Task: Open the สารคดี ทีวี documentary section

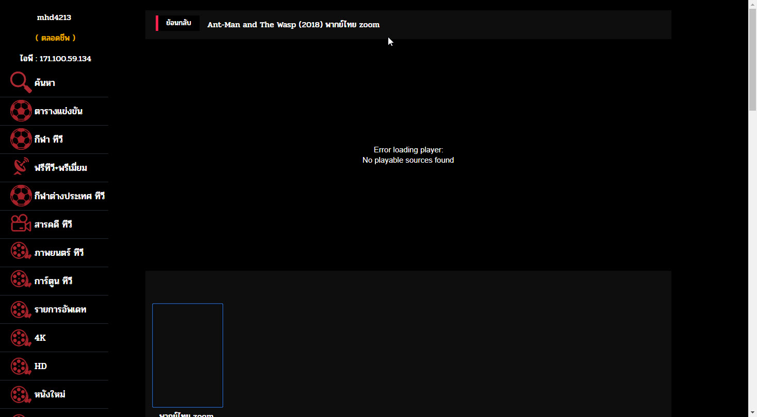Action: pos(53,224)
